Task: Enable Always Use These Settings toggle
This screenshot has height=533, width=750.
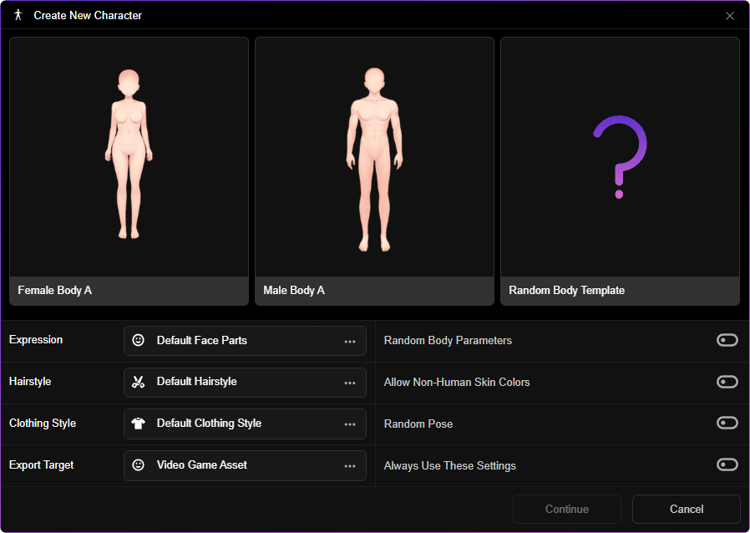Action: pyautogui.click(x=727, y=464)
